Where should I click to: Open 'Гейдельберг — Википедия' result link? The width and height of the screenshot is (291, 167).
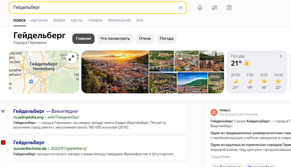[46, 111]
